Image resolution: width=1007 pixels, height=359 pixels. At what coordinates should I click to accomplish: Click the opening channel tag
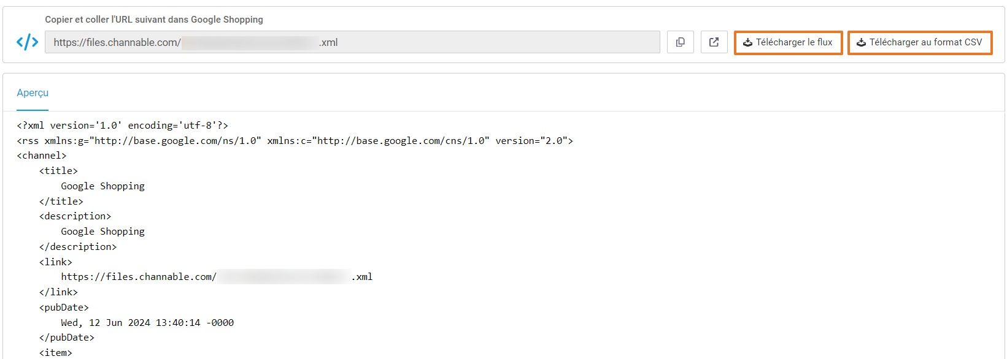[41, 156]
